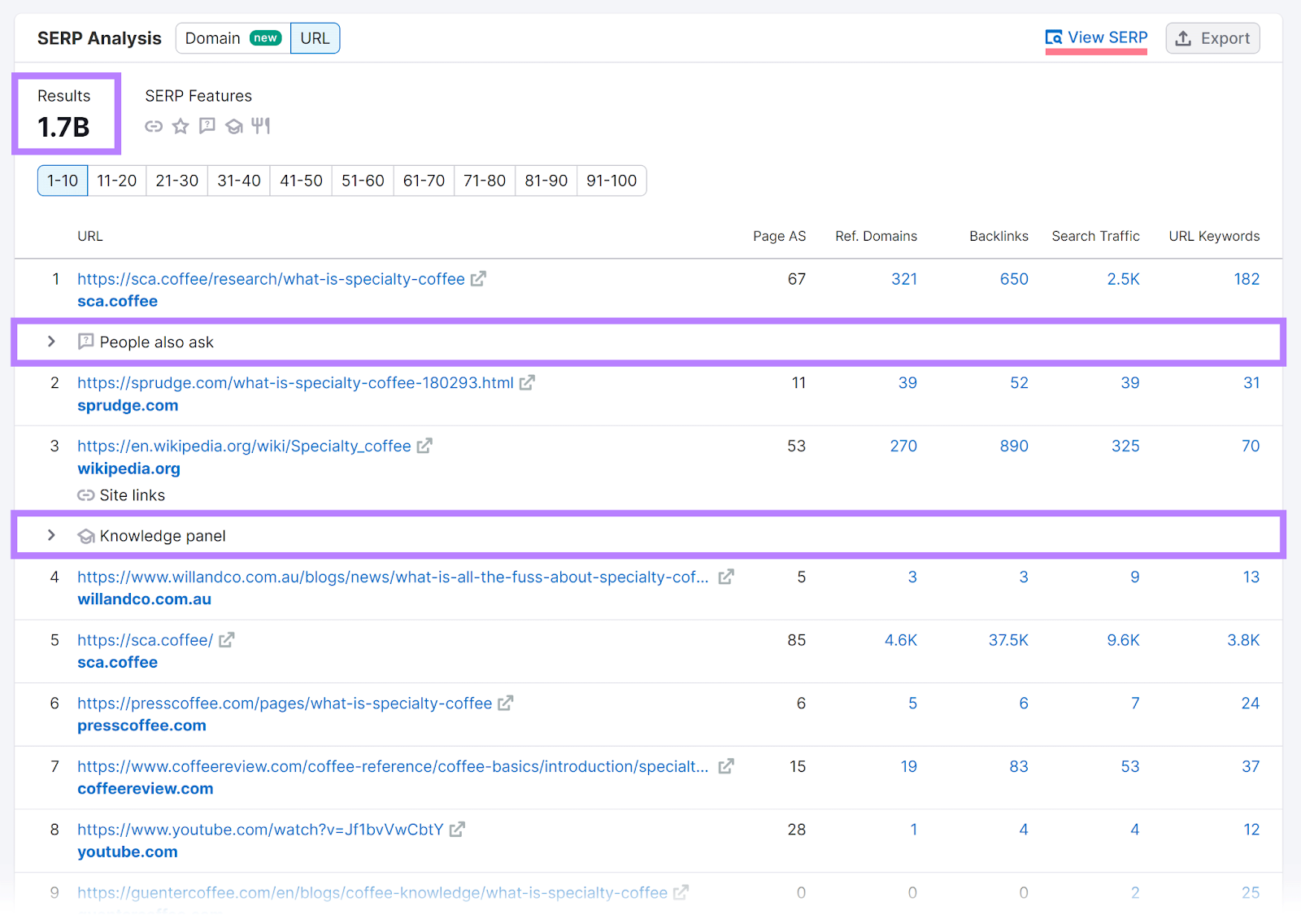Click the Site links icon under wikipedia.org

pos(86,495)
